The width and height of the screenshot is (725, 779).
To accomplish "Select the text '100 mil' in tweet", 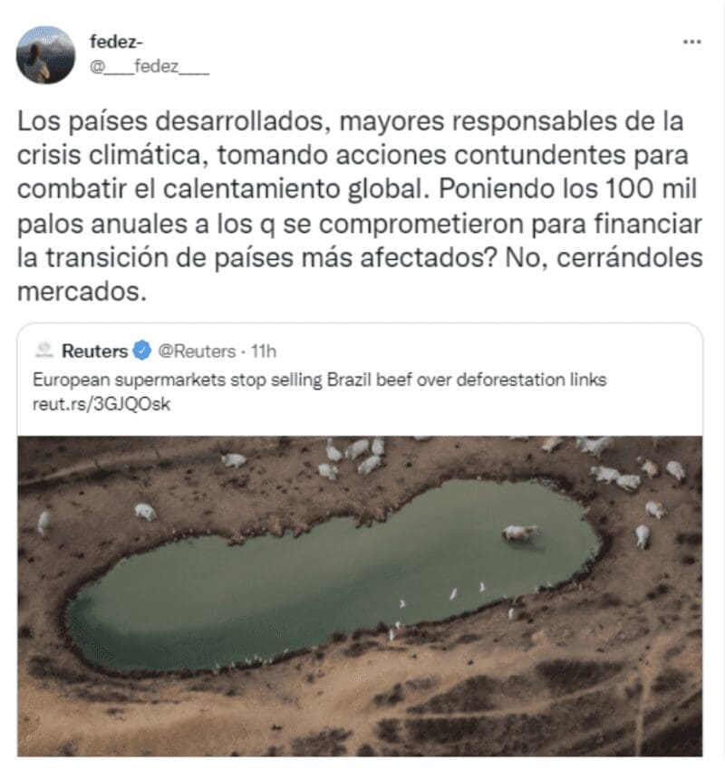I will pos(651,188).
